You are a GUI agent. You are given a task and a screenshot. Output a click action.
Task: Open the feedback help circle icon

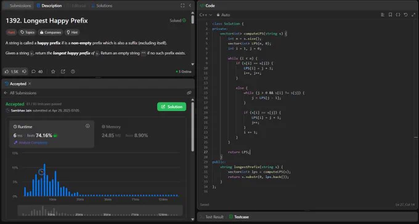pos(73,71)
